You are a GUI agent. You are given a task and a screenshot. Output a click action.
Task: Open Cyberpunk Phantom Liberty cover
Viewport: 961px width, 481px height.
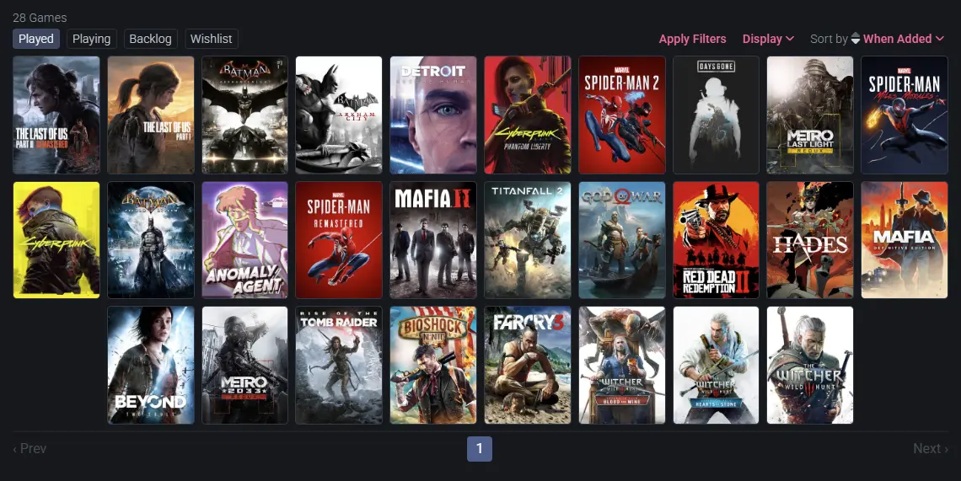point(528,115)
